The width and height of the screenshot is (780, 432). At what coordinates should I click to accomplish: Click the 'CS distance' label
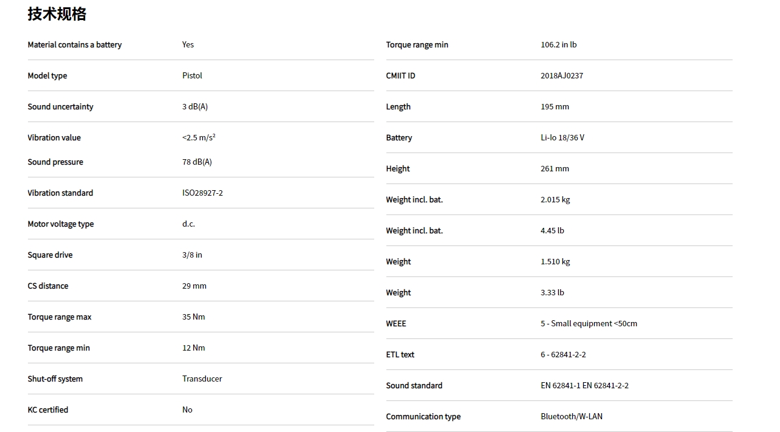click(47, 286)
